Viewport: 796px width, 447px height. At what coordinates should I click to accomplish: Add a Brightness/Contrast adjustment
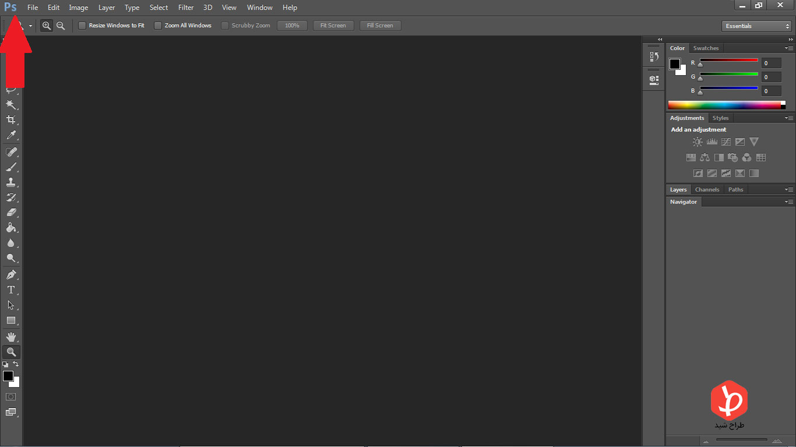pyautogui.click(x=698, y=141)
